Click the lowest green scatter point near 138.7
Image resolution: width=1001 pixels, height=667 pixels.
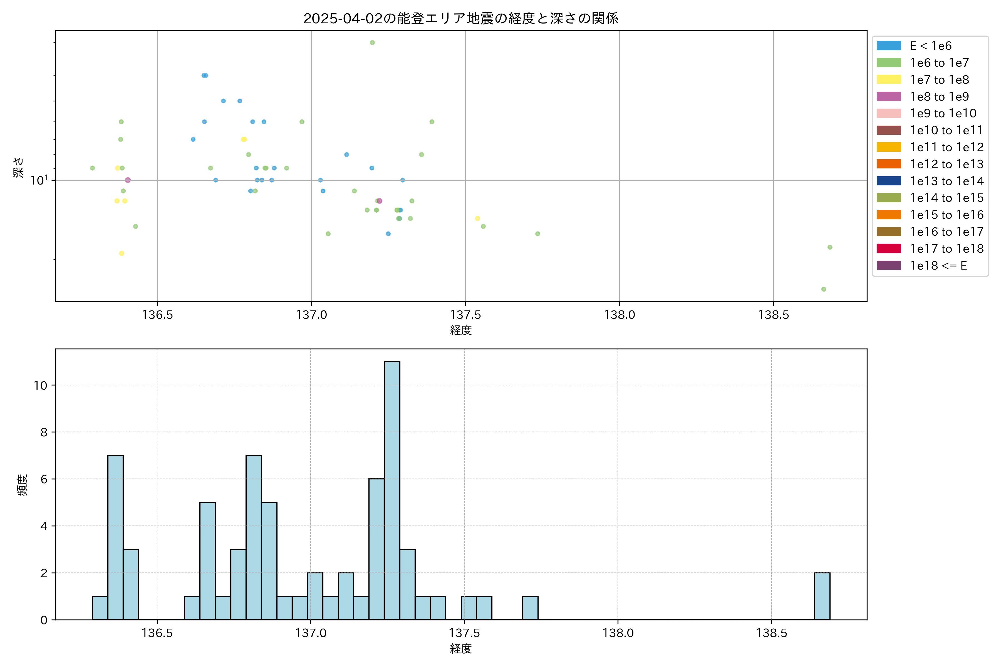(x=824, y=289)
